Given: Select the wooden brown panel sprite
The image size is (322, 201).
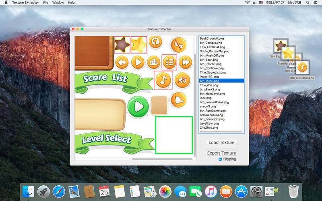Looking at the screenshot, I should coord(94,53).
